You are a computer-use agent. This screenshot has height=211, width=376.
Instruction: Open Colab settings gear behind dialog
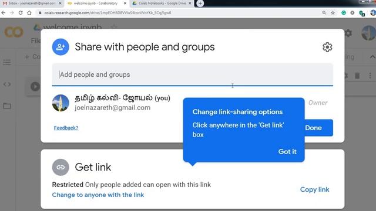coord(348,33)
